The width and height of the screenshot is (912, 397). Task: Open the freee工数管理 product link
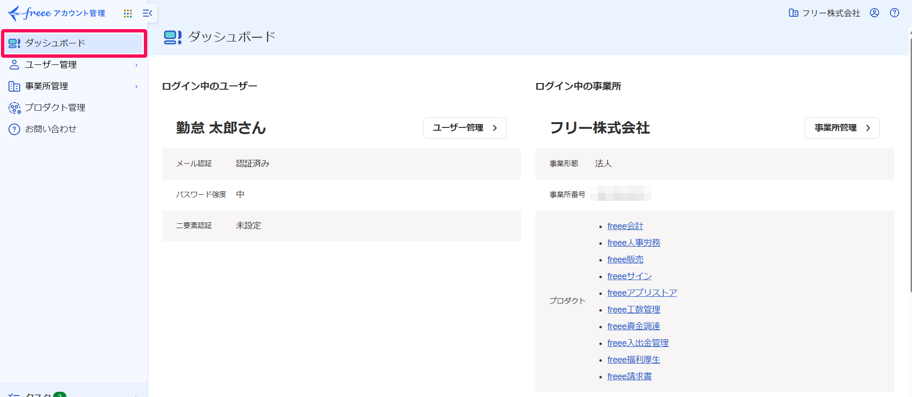click(x=633, y=310)
